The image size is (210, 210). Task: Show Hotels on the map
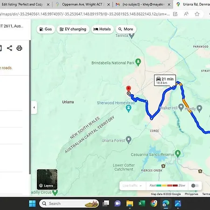pos(102,29)
